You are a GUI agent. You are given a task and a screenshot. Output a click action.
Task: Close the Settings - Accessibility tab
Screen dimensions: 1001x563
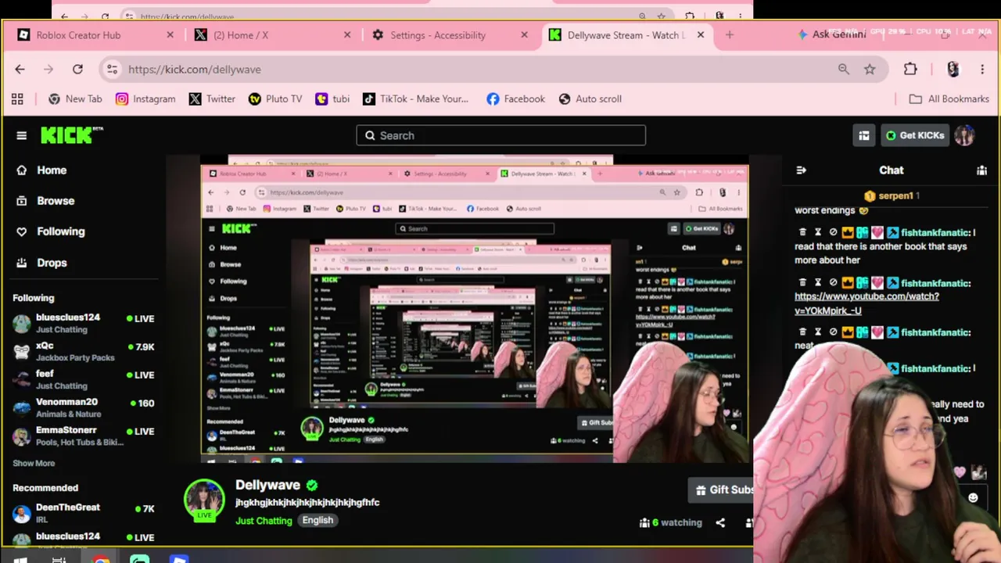click(524, 35)
